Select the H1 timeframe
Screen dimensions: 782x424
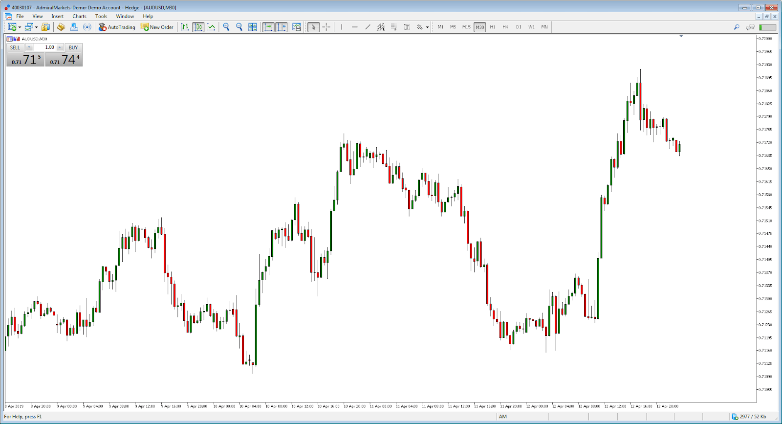(492, 27)
